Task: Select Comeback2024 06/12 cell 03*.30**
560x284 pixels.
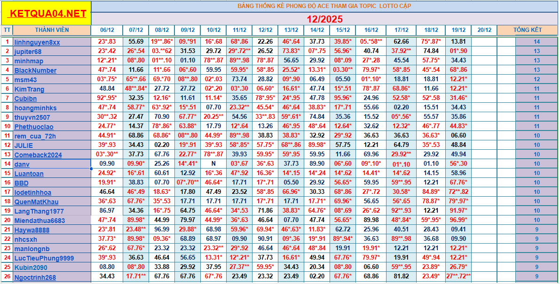Action: point(107,154)
